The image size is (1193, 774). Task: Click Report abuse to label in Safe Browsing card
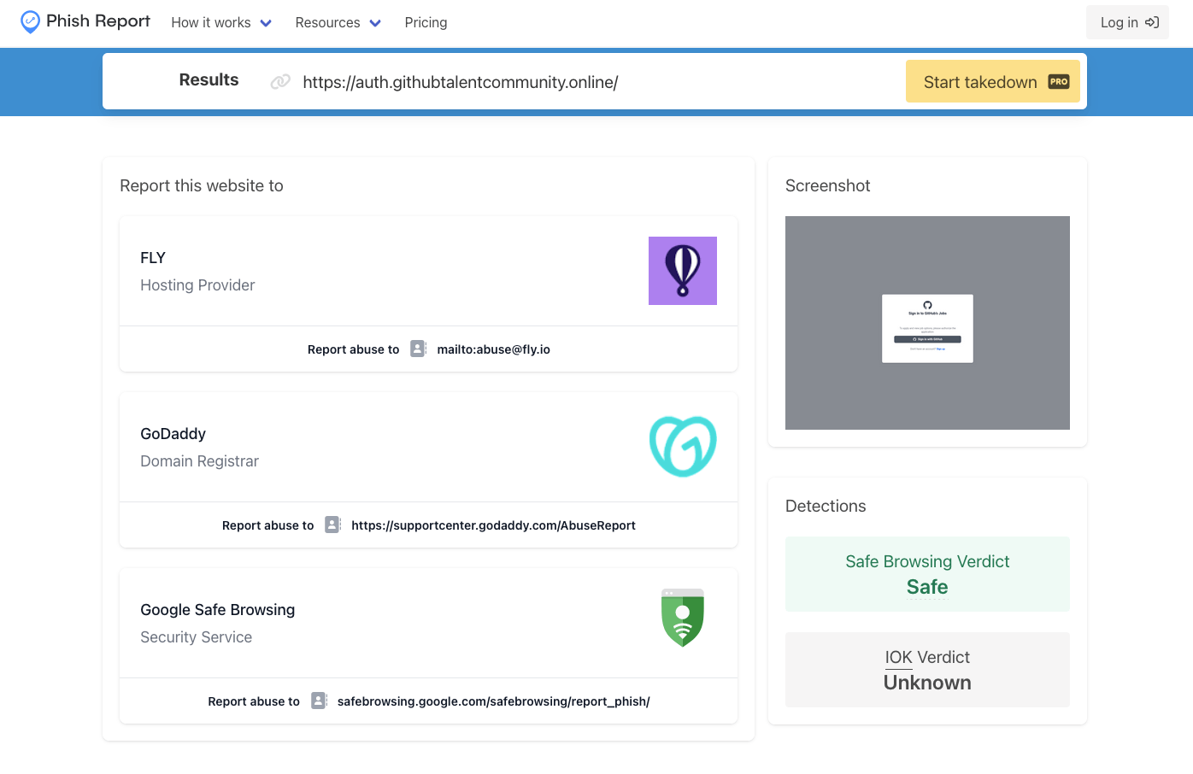click(x=254, y=701)
